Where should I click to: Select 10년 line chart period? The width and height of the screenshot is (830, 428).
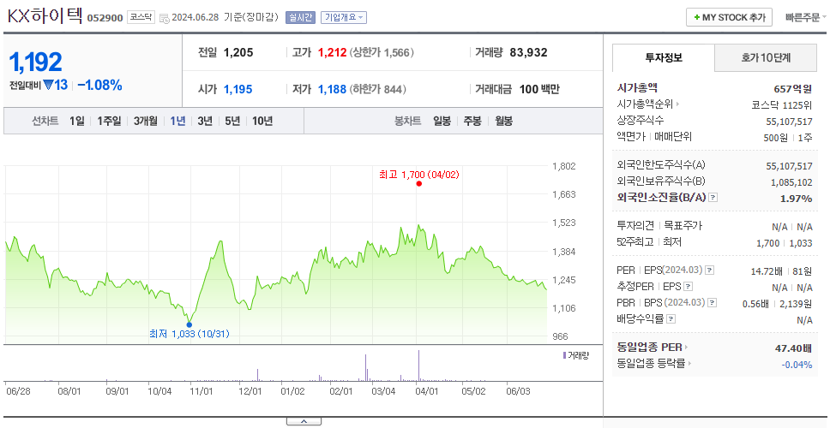(262, 121)
